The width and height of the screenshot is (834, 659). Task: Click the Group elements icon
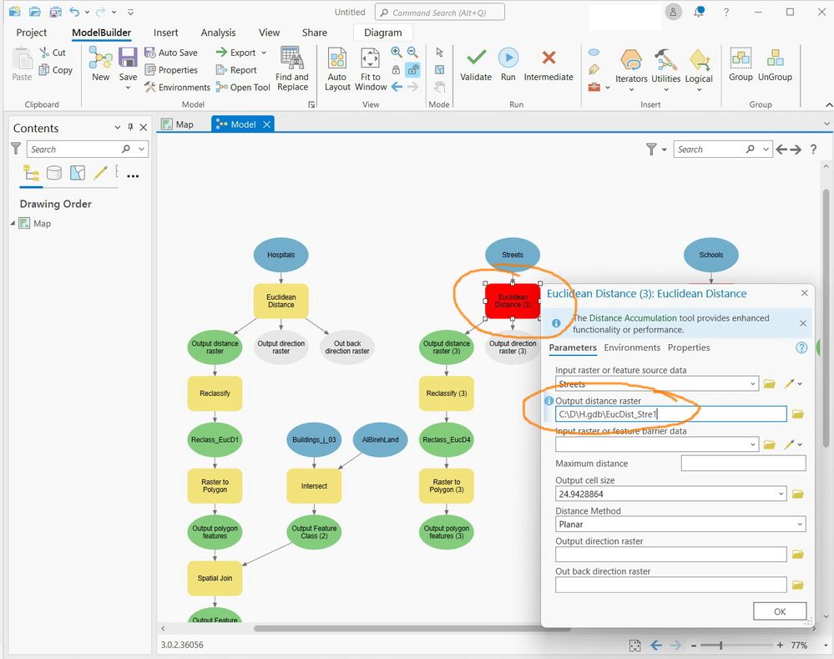pos(740,58)
